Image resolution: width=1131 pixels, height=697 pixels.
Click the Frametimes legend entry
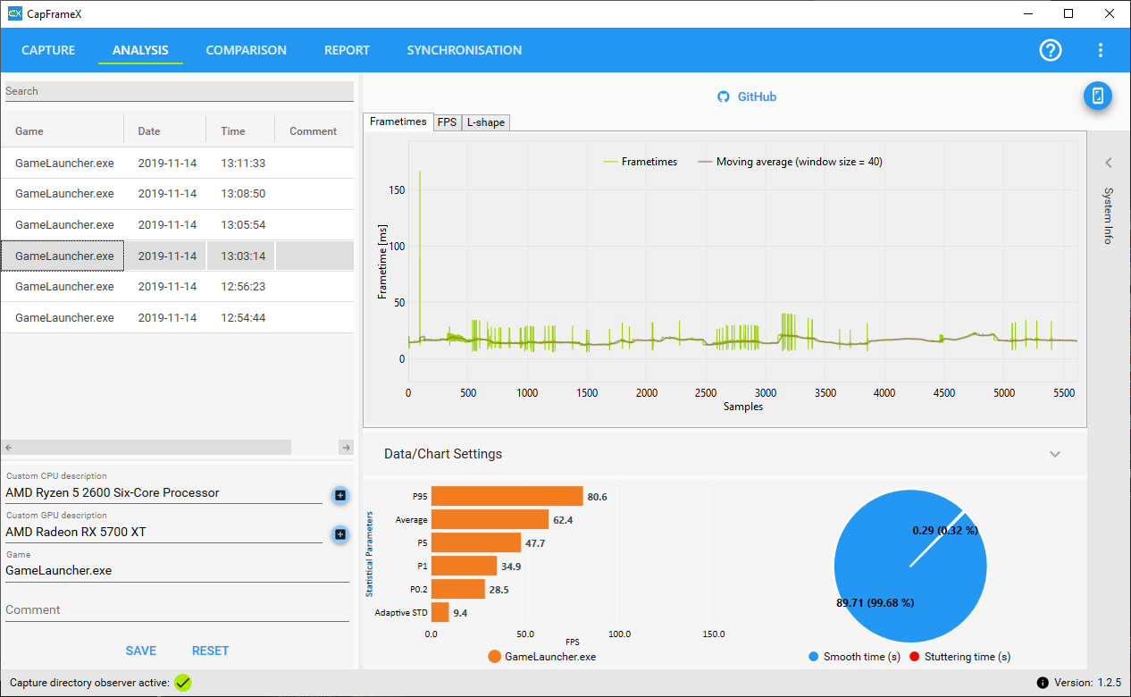640,162
